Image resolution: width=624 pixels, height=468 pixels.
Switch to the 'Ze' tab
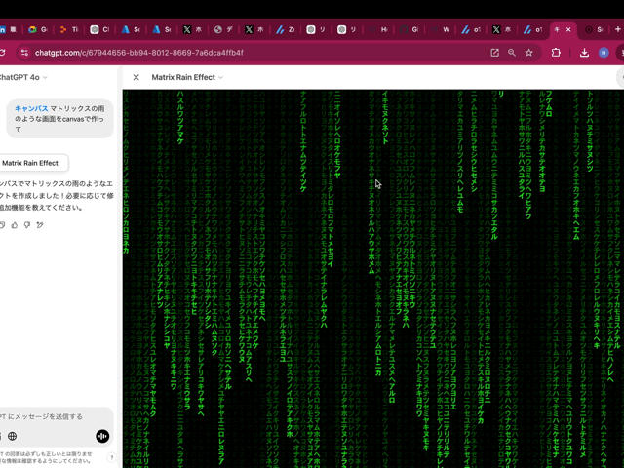(286, 29)
